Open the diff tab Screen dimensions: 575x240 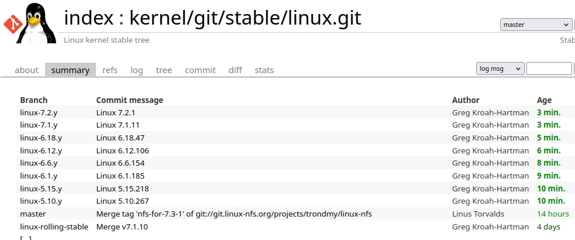(x=235, y=70)
